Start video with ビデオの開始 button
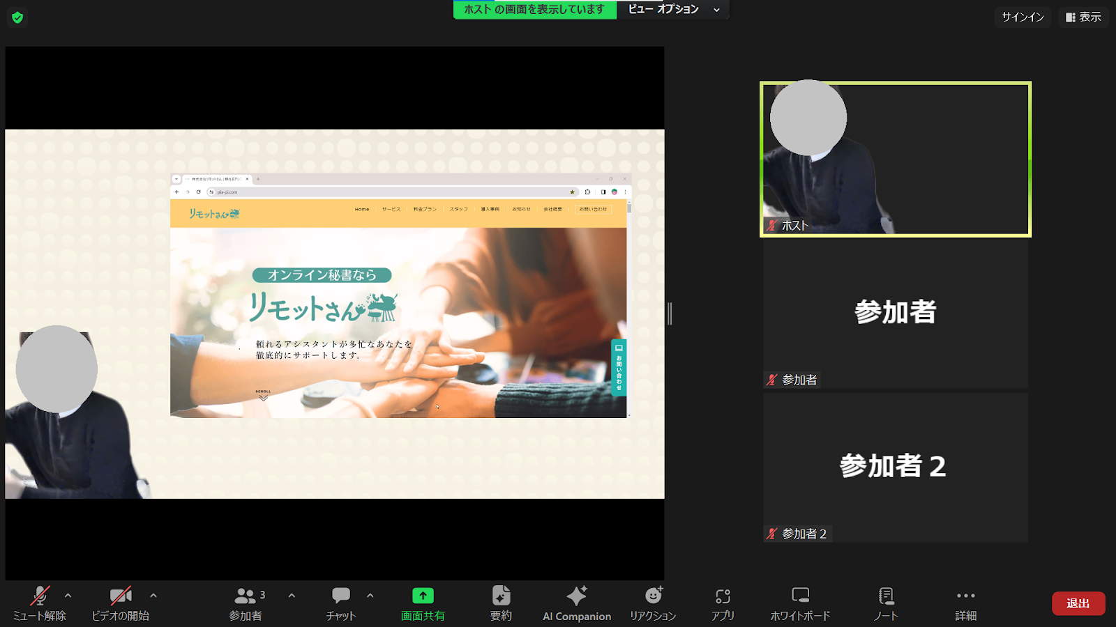 (121, 603)
